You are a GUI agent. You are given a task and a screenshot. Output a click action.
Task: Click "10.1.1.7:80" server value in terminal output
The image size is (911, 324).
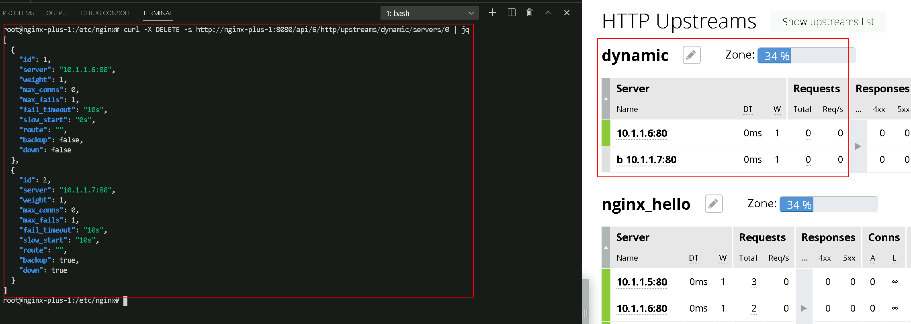click(x=85, y=190)
